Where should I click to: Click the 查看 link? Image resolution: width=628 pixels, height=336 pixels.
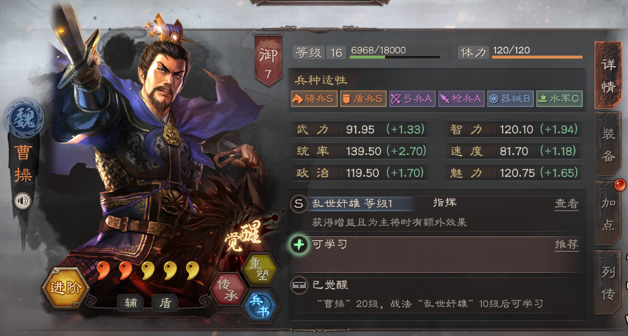[x=566, y=204]
